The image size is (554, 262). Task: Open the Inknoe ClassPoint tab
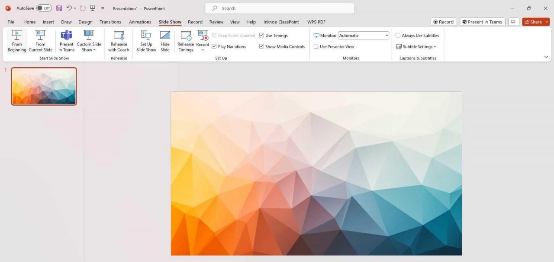click(281, 22)
